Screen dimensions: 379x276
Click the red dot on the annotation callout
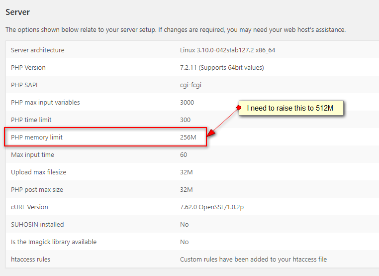click(x=239, y=108)
